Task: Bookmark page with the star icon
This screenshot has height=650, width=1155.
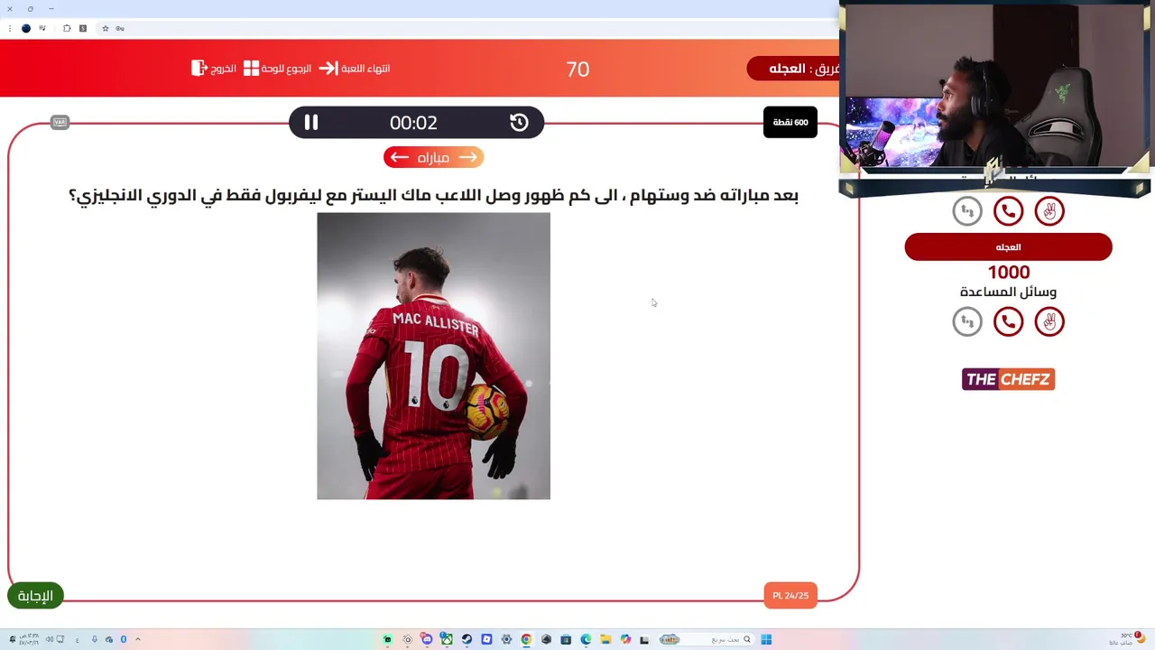Action: coord(106,28)
